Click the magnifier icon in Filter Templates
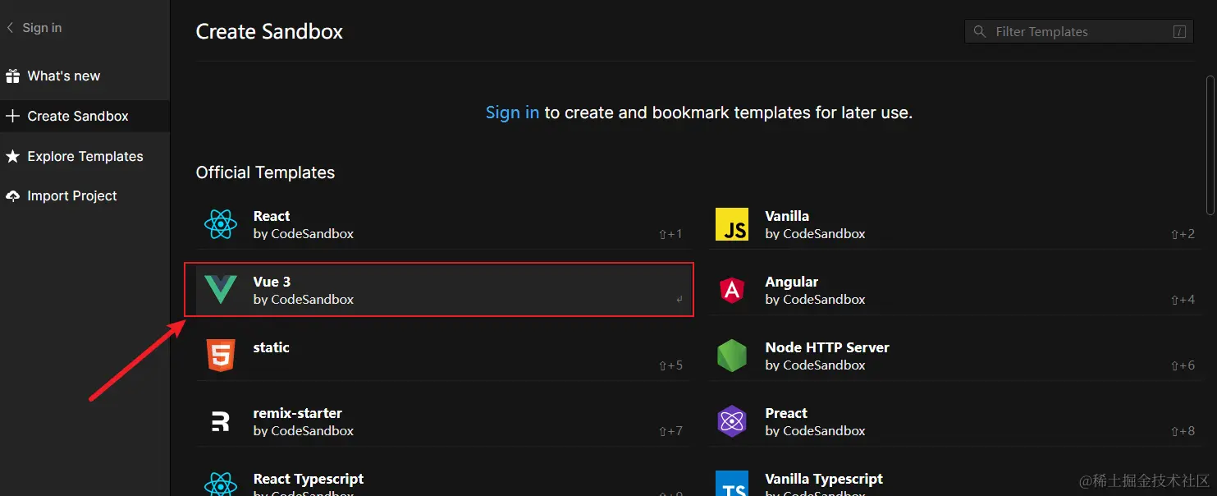The image size is (1217, 496). [979, 31]
